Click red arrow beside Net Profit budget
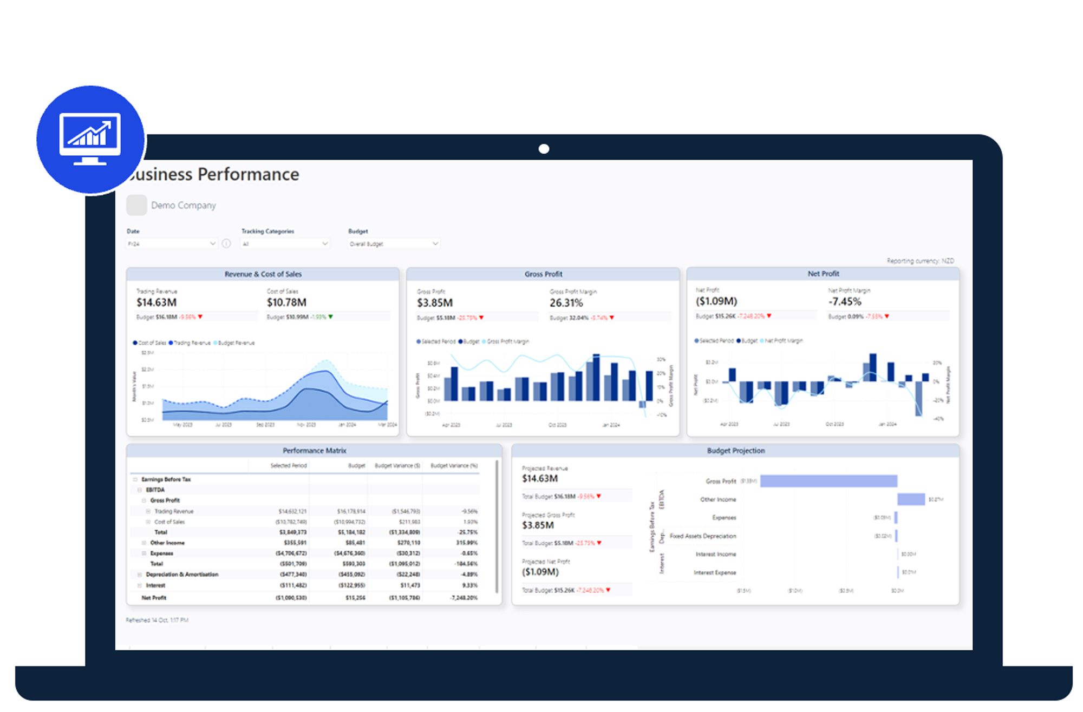Image resolution: width=1083 pixels, height=712 pixels. [769, 316]
